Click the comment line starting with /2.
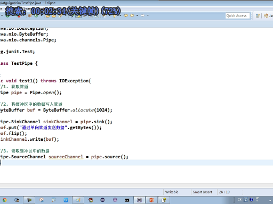This screenshot has height=204, width=273. (x=31, y=104)
